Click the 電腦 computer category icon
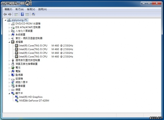 [x=13, y=71]
